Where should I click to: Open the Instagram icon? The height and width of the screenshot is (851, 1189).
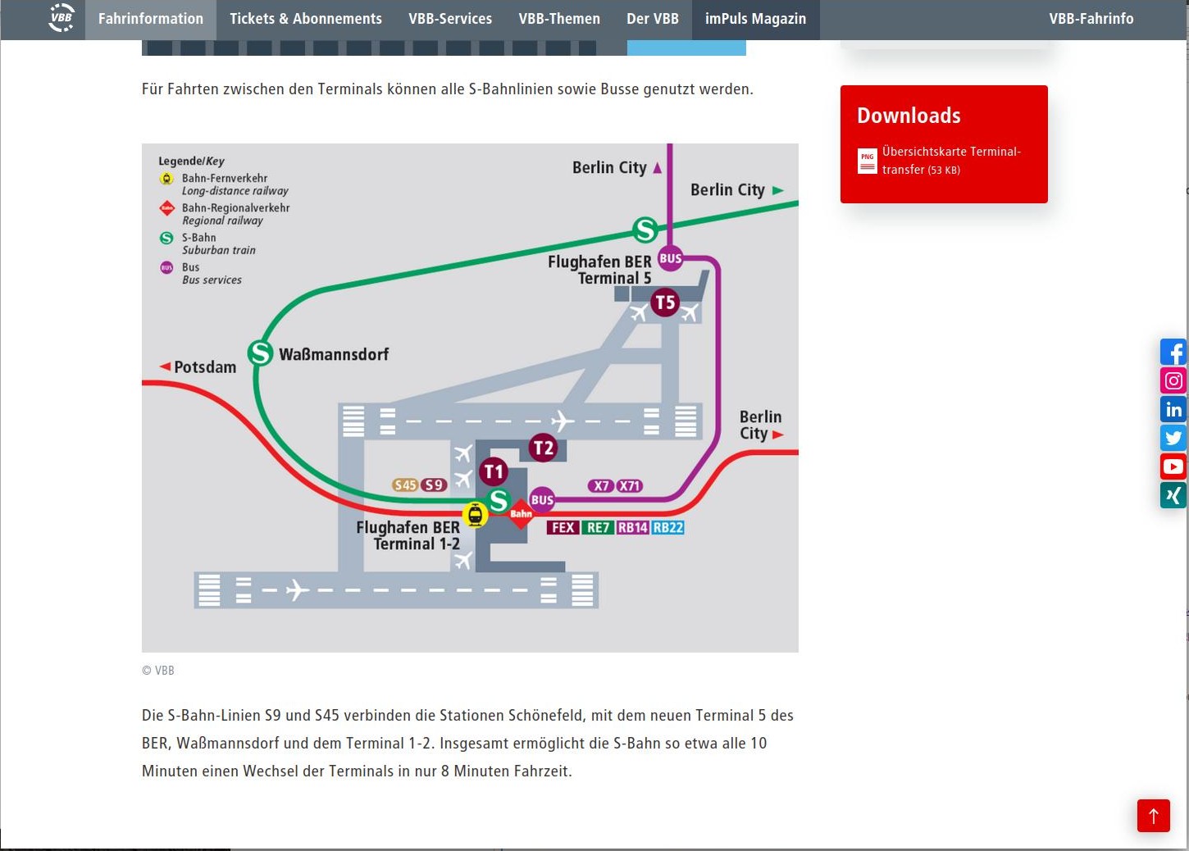coord(1173,380)
